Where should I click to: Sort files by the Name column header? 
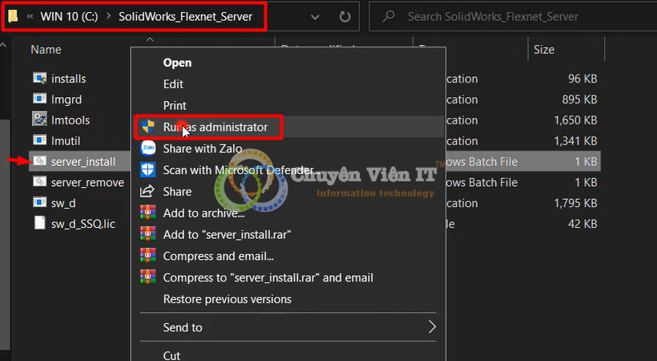[x=46, y=50]
